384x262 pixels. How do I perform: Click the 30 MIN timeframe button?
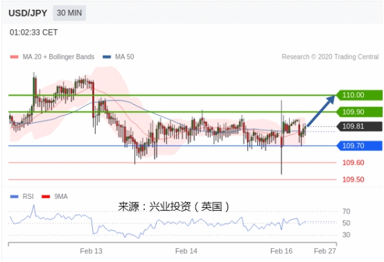point(69,12)
